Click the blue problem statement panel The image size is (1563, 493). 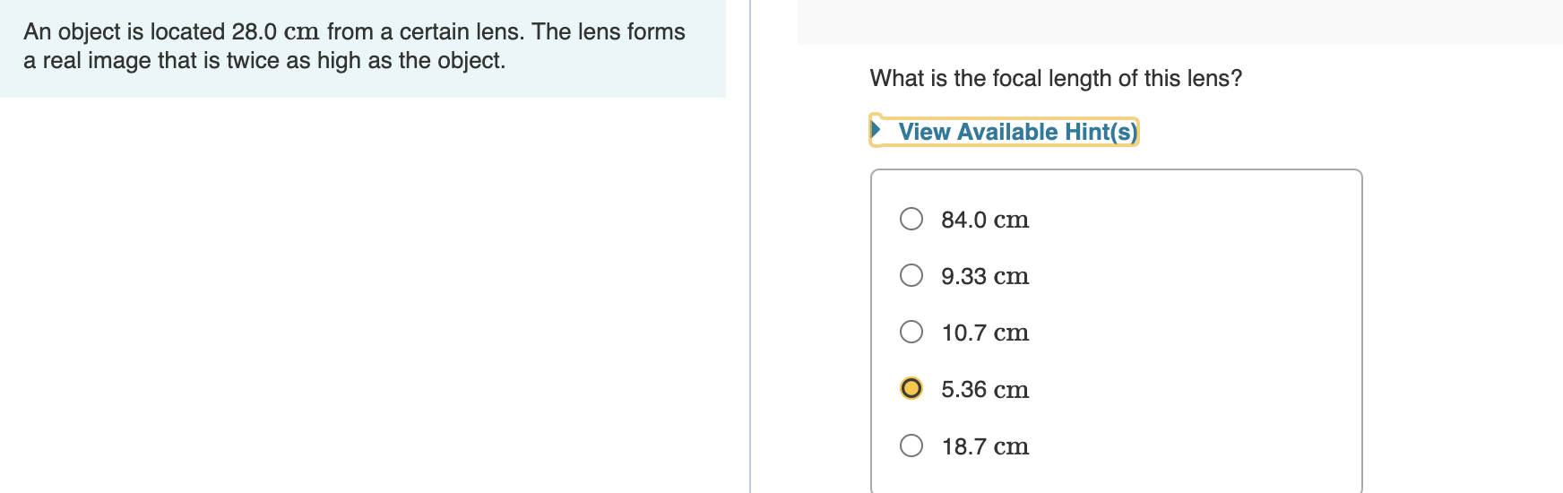(x=363, y=48)
